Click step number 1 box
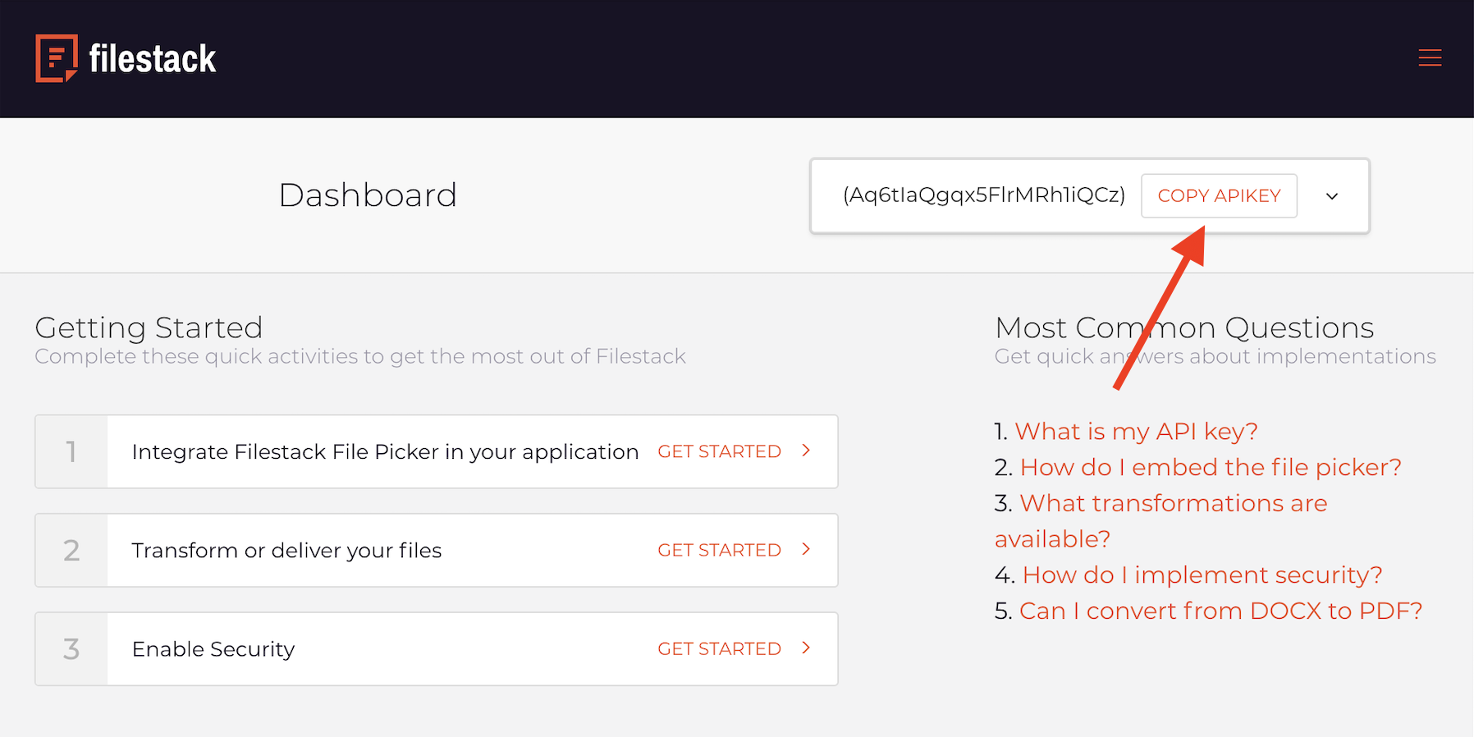This screenshot has width=1474, height=737. 71,451
